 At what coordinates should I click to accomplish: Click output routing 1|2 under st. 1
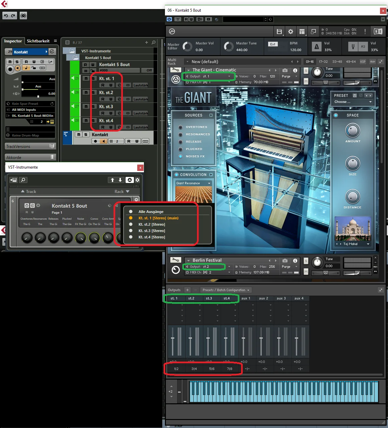(176, 369)
